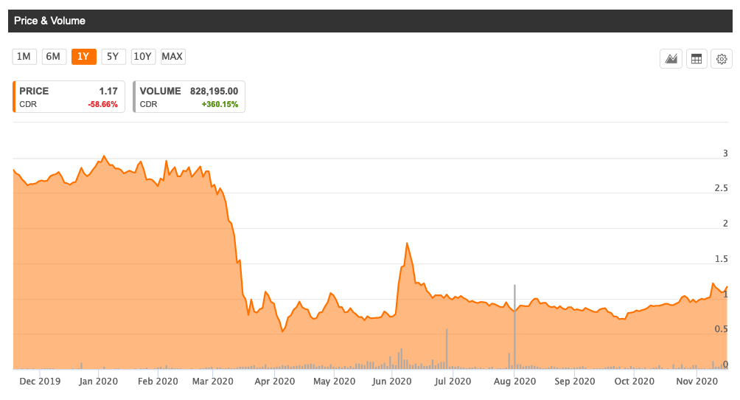
Task: Select the MAX time range
Action: (x=172, y=57)
